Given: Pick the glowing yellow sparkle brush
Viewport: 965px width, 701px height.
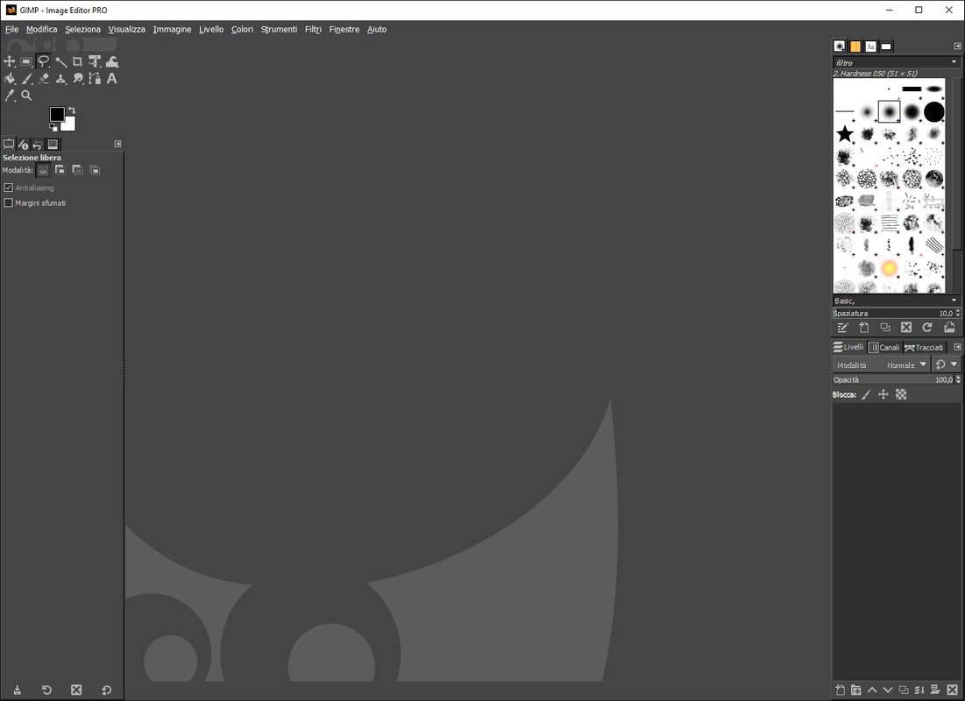Looking at the screenshot, I should click(x=889, y=268).
